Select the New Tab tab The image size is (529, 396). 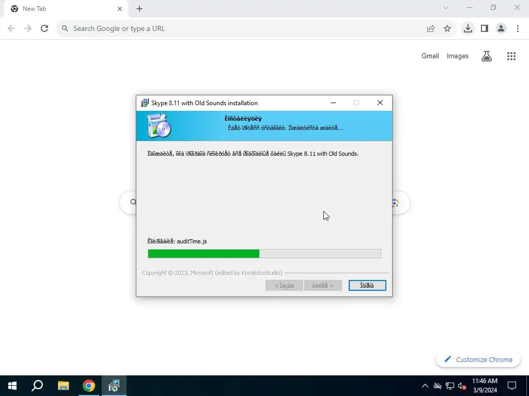[x=66, y=9]
